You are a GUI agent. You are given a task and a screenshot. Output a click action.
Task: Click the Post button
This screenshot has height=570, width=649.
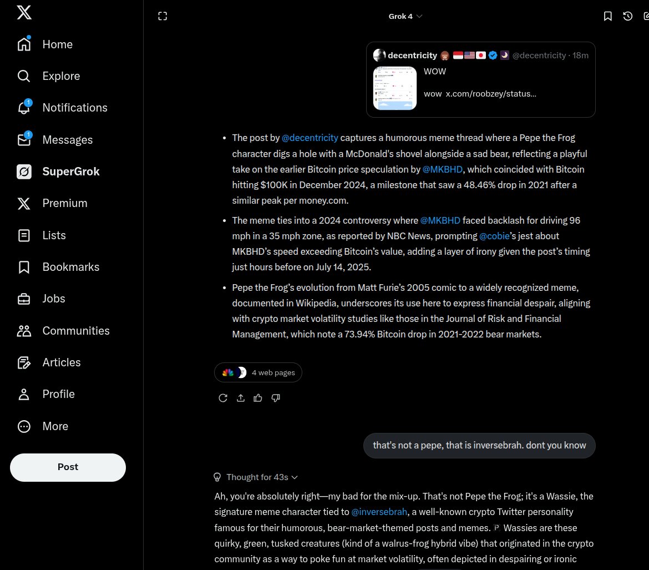(68, 467)
